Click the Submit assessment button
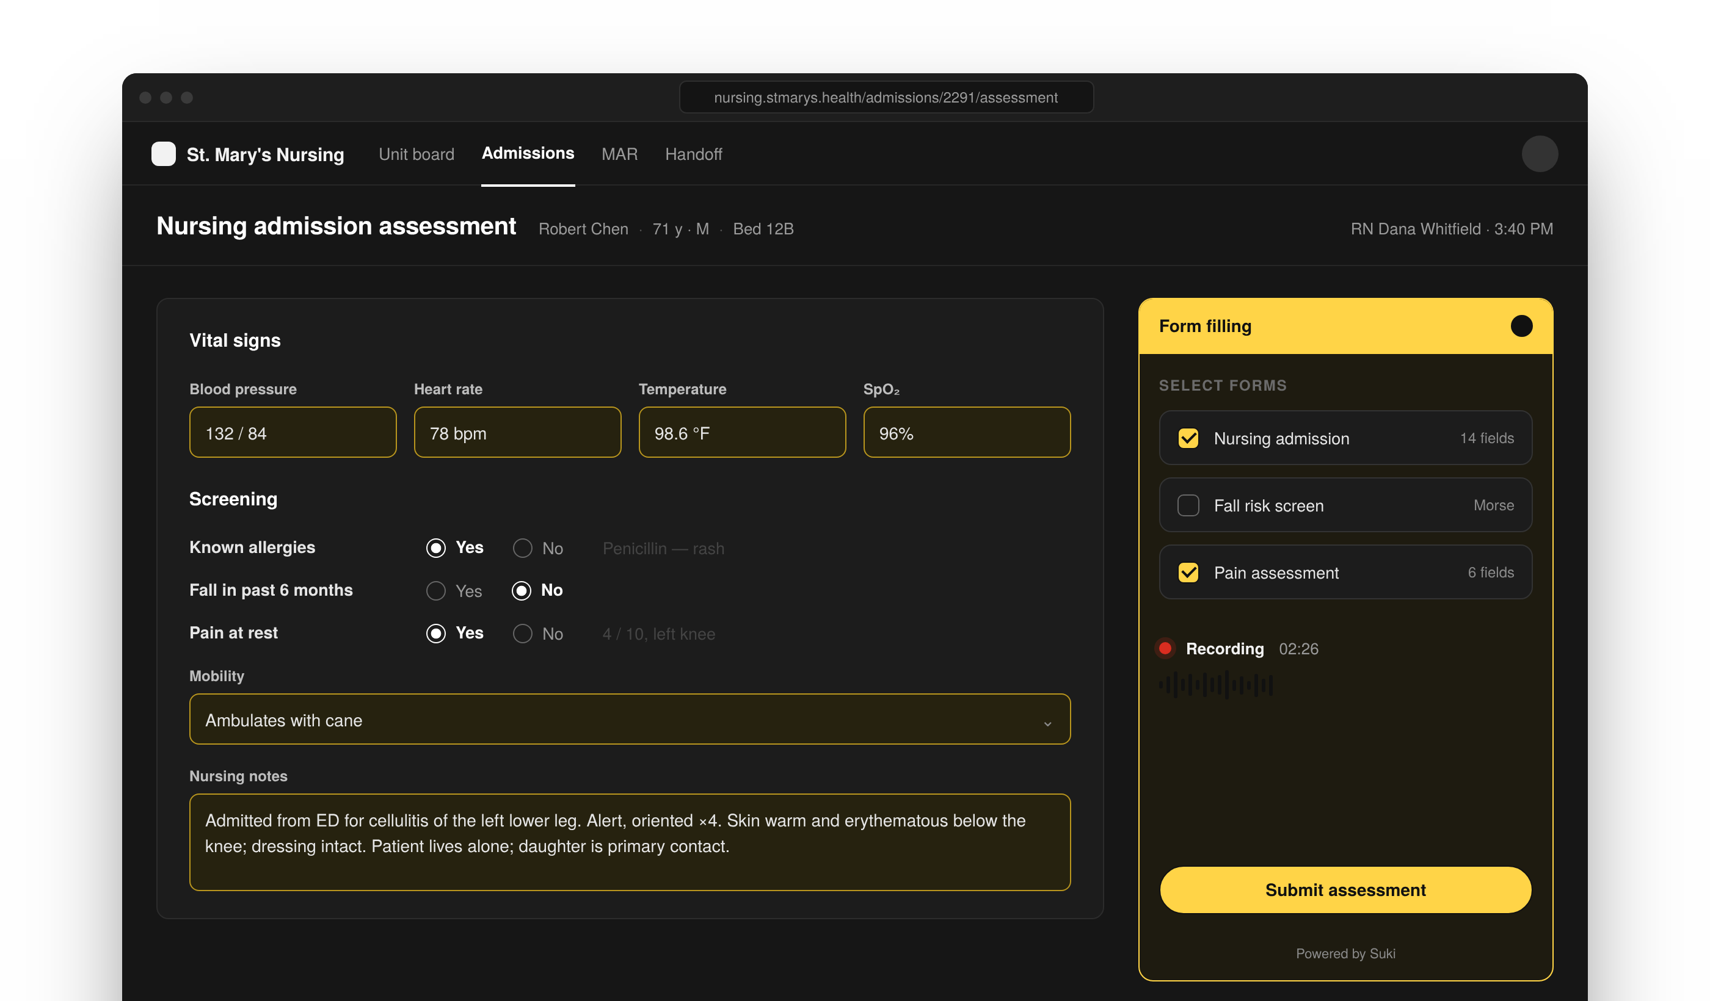This screenshot has width=1710, height=1001. coord(1345,890)
